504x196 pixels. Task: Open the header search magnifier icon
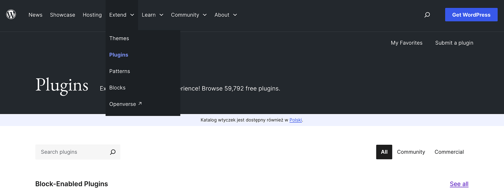pyautogui.click(x=427, y=15)
